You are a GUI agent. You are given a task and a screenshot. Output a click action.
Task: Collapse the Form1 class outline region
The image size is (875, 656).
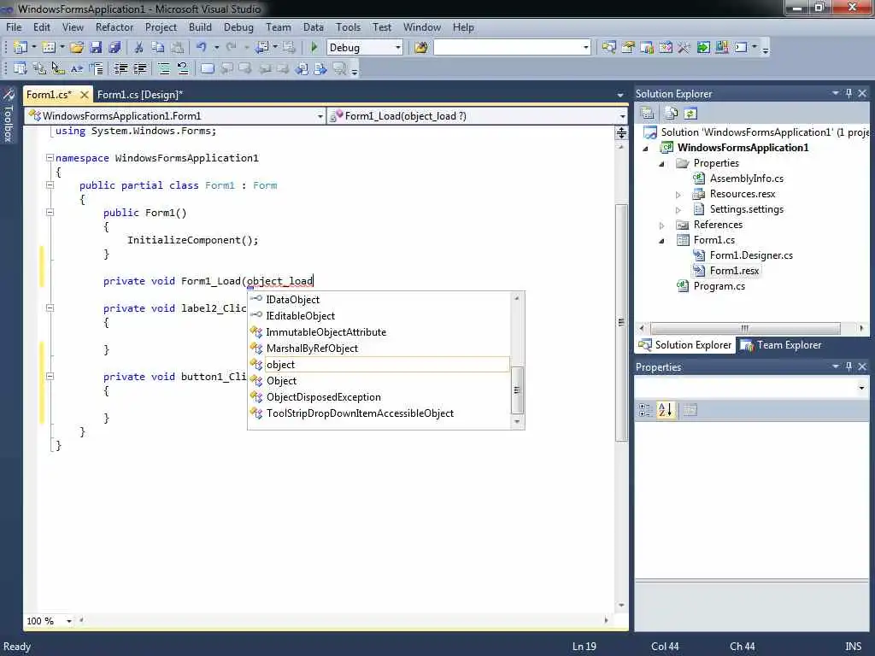[50, 185]
